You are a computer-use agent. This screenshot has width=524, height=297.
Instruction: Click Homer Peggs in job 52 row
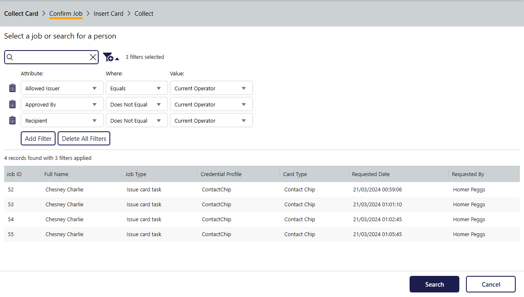click(469, 189)
